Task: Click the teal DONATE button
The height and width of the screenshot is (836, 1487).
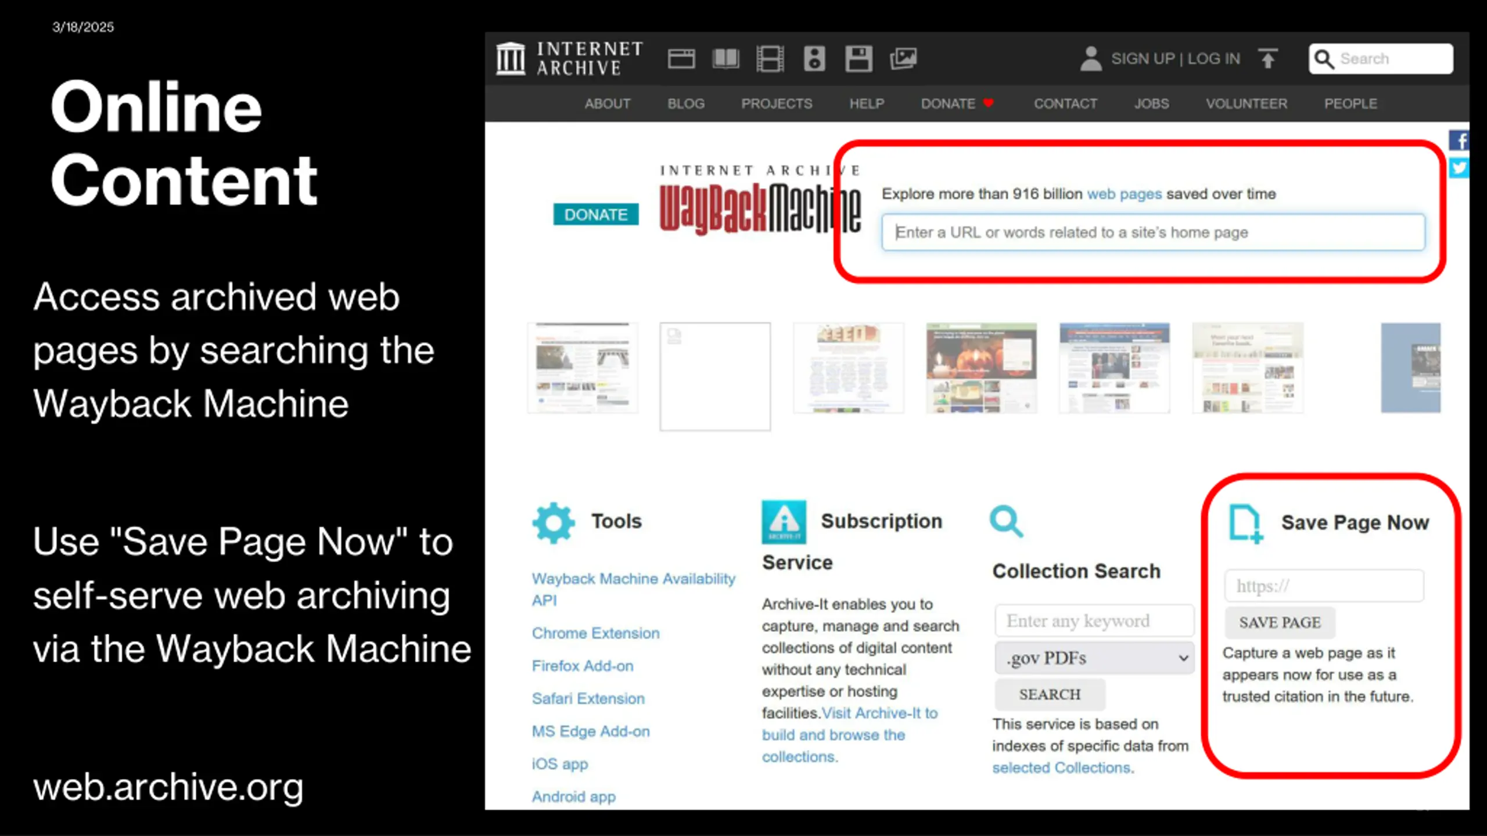Action: (x=596, y=215)
